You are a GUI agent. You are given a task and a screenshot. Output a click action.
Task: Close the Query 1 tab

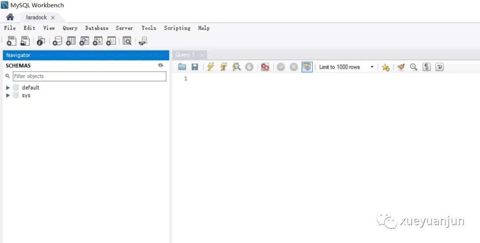[201, 55]
